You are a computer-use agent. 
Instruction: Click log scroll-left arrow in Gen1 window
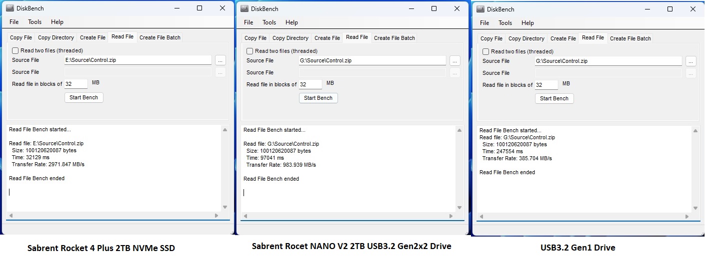[481, 217]
